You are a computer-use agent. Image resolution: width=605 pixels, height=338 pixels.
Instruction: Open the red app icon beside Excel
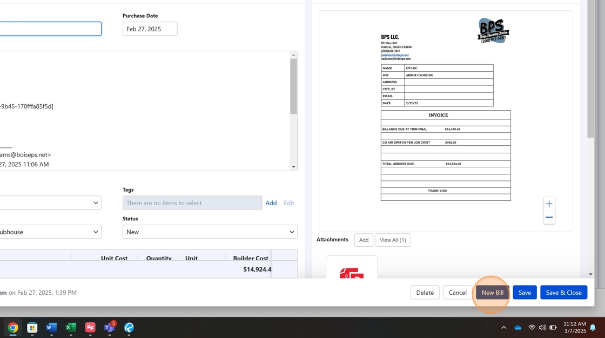tap(90, 328)
